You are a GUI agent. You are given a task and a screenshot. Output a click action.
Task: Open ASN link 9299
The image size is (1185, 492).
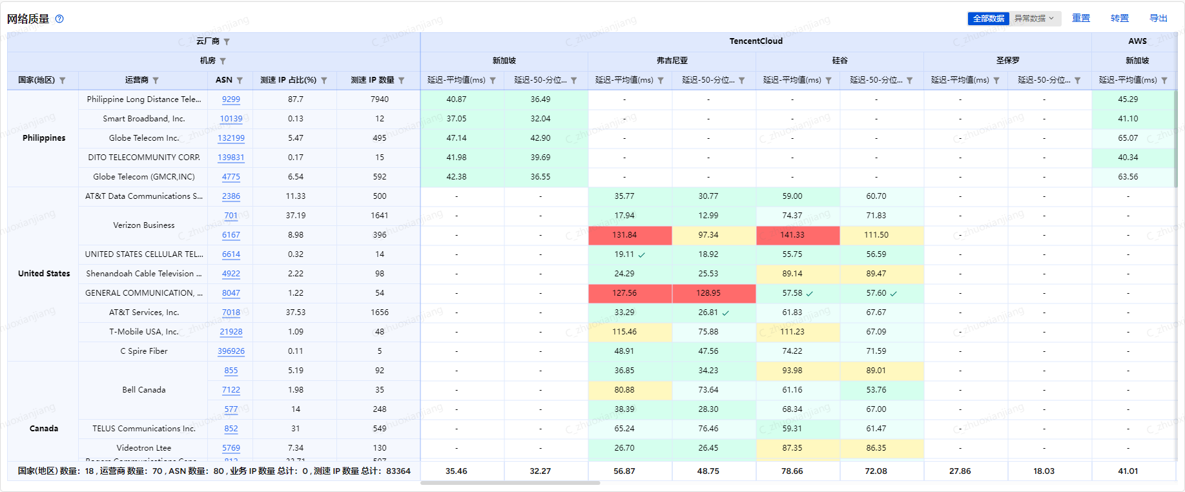point(231,99)
